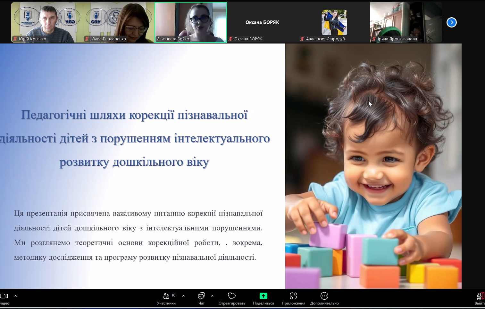Expand the video settings arrow next to Видео
Screen dimensions: 485x309
tap(16, 296)
